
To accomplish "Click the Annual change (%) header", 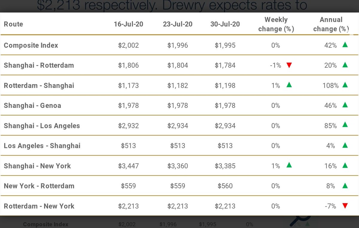I will (x=331, y=24).
